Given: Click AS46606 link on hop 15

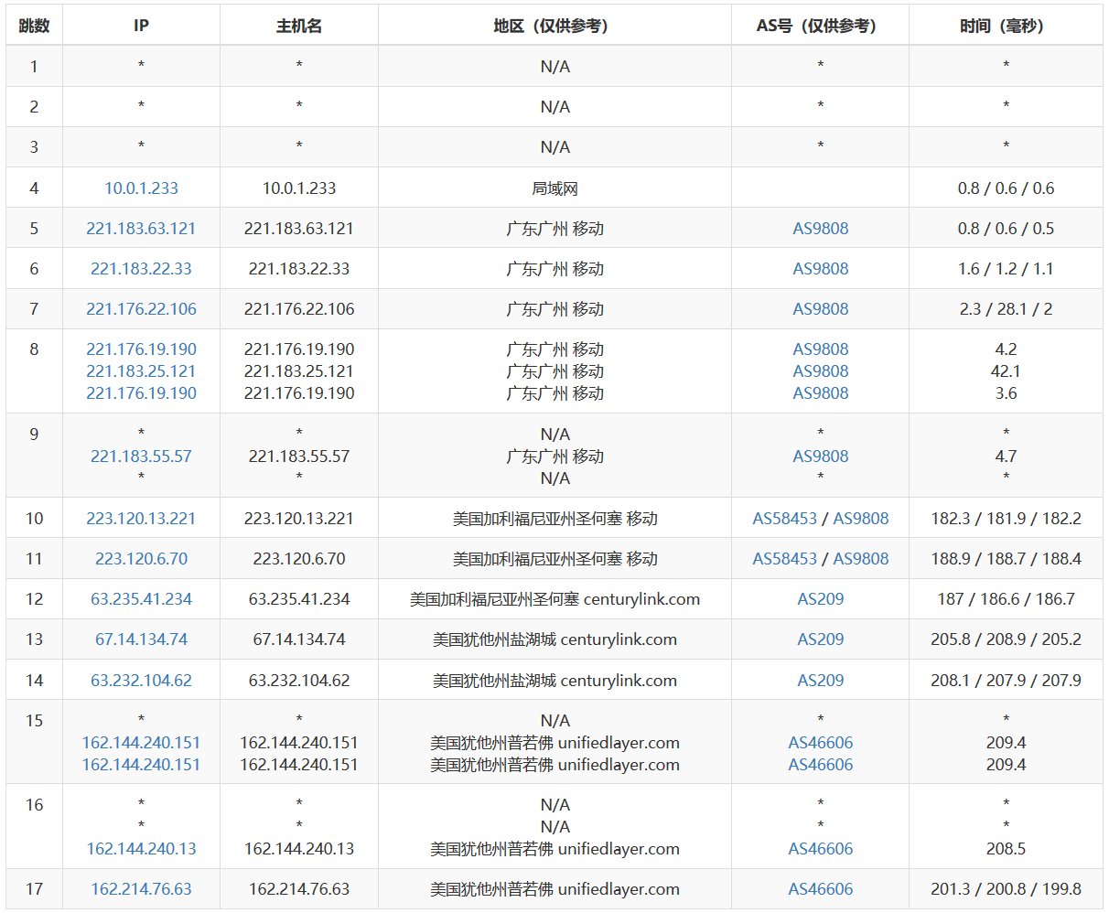Looking at the screenshot, I should pos(820,743).
